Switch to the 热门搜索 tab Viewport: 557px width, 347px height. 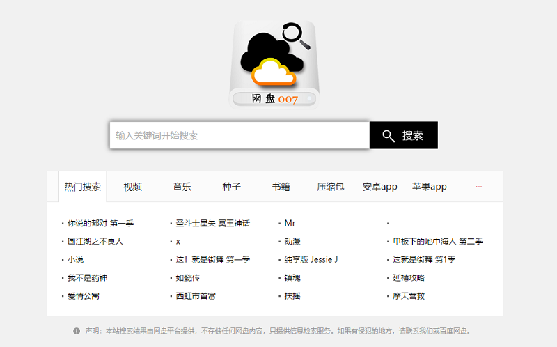[x=82, y=187]
